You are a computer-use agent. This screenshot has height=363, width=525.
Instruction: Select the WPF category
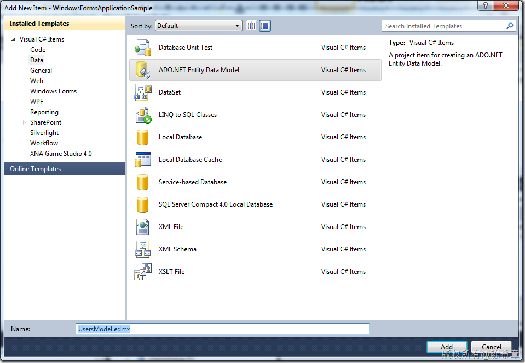37,102
